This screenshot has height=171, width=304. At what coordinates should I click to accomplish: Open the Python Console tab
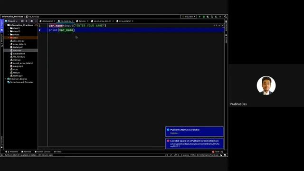[x=43, y=152]
